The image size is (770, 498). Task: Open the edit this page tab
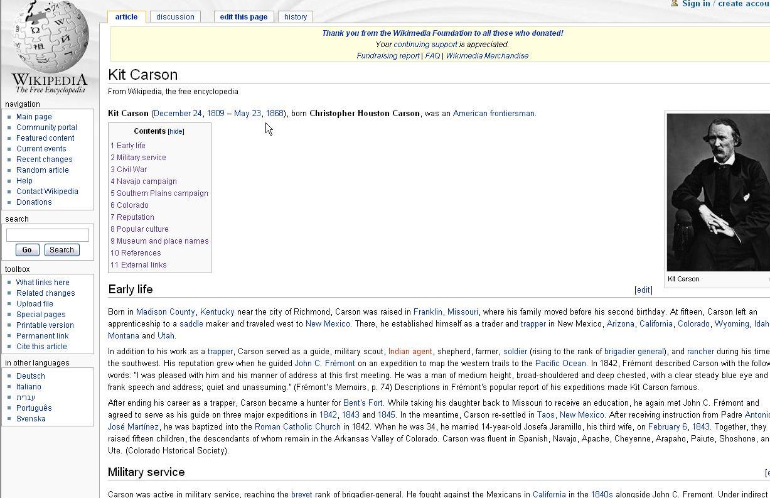click(243, 17)
